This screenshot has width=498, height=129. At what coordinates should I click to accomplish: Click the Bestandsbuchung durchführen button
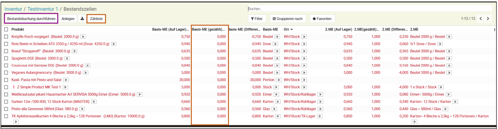coord(31,19)
